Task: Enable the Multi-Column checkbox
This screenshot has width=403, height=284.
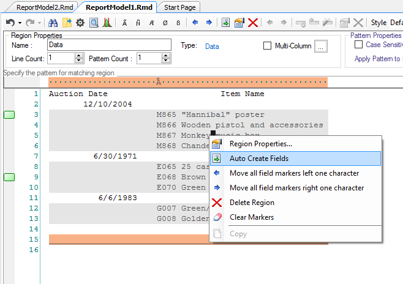Action: (x=267, y=45)
